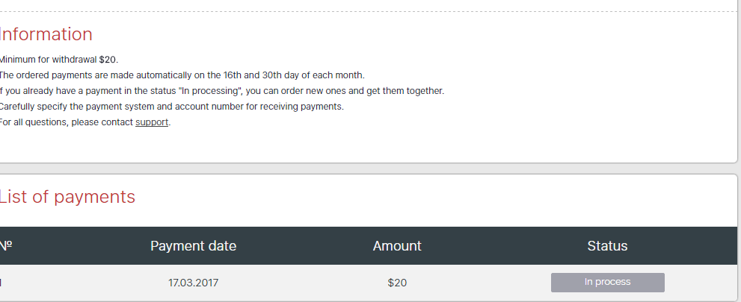This screenshot has height=302, width=741.
Task: Select row number 1 cell
Action: pos(2,283)
